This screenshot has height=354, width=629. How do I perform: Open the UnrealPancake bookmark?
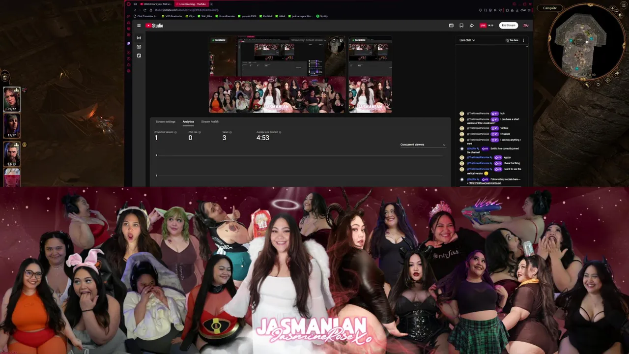(x=225, y=16)
